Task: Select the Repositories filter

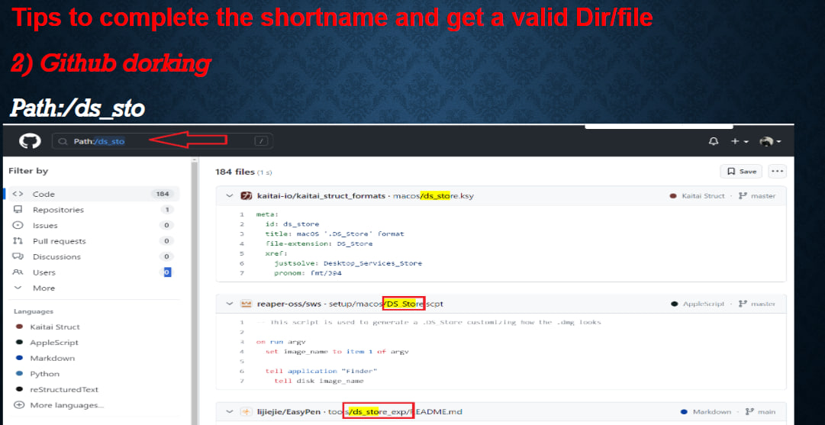Action: point(92,210)
